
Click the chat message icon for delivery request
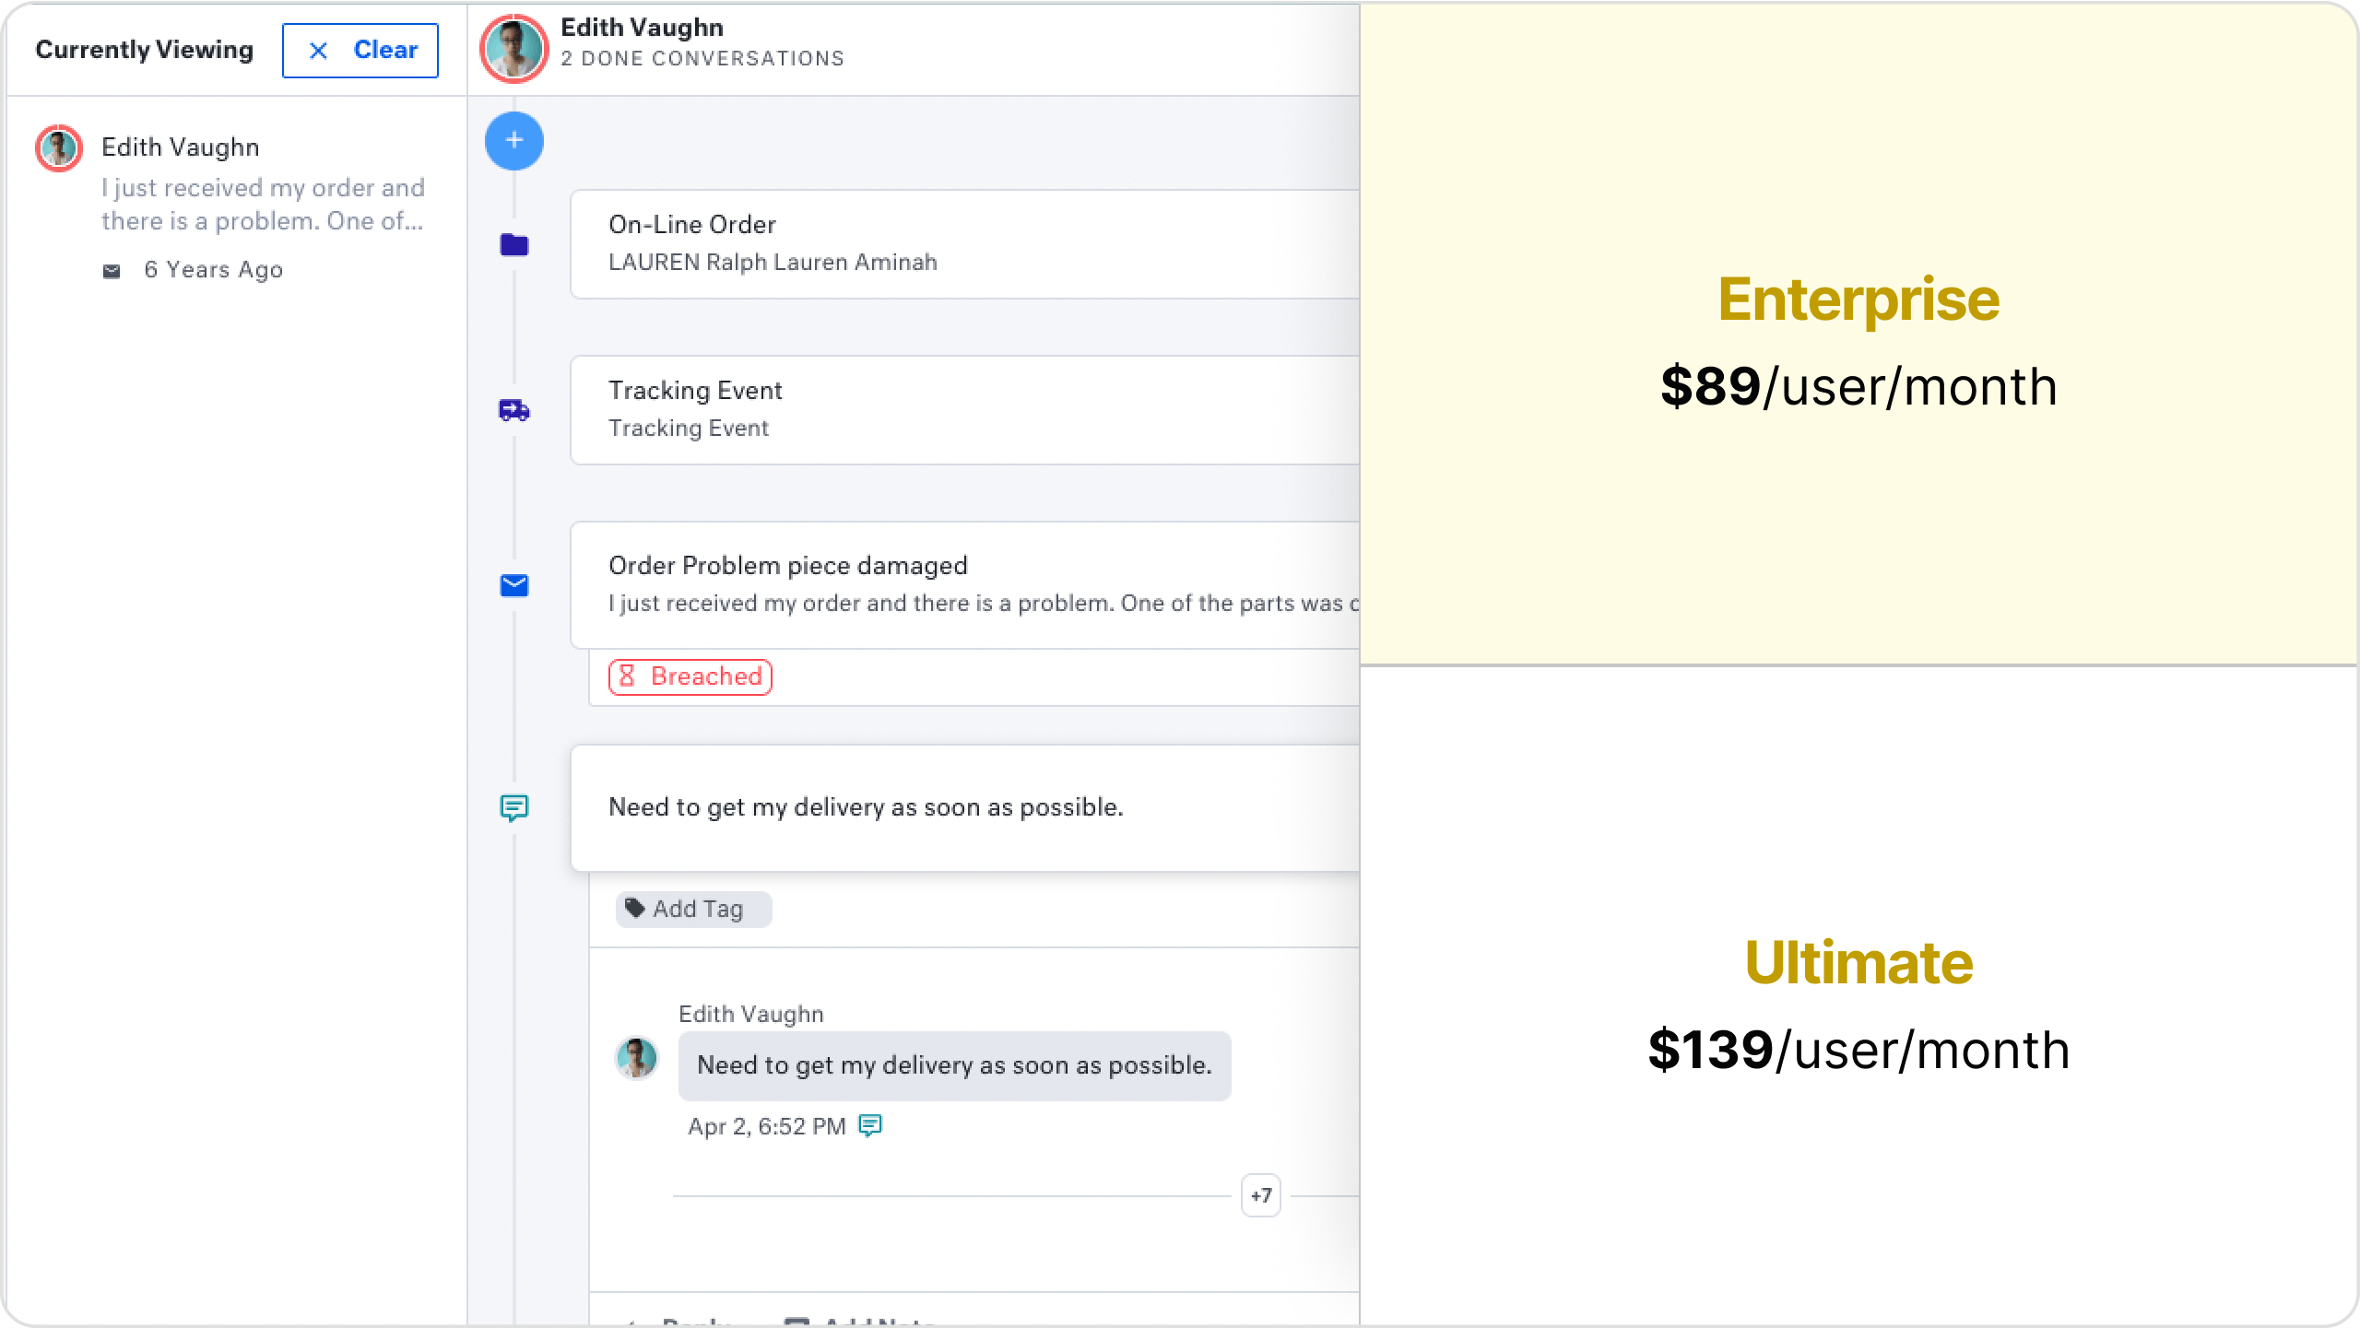point(515,805)
